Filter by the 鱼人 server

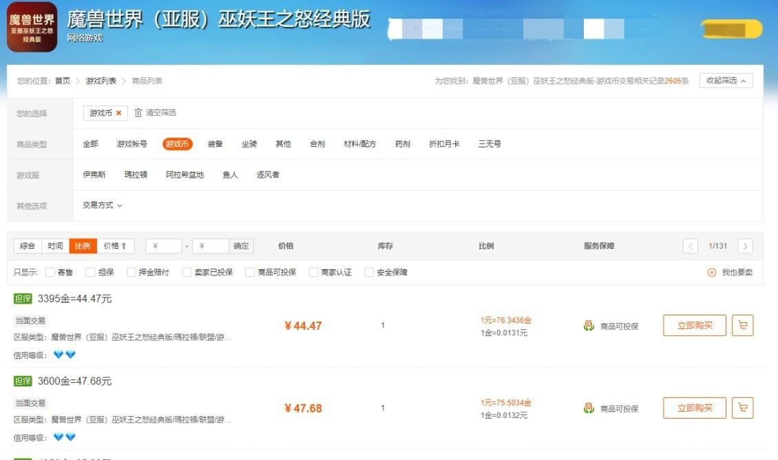[x=230, y=175]
